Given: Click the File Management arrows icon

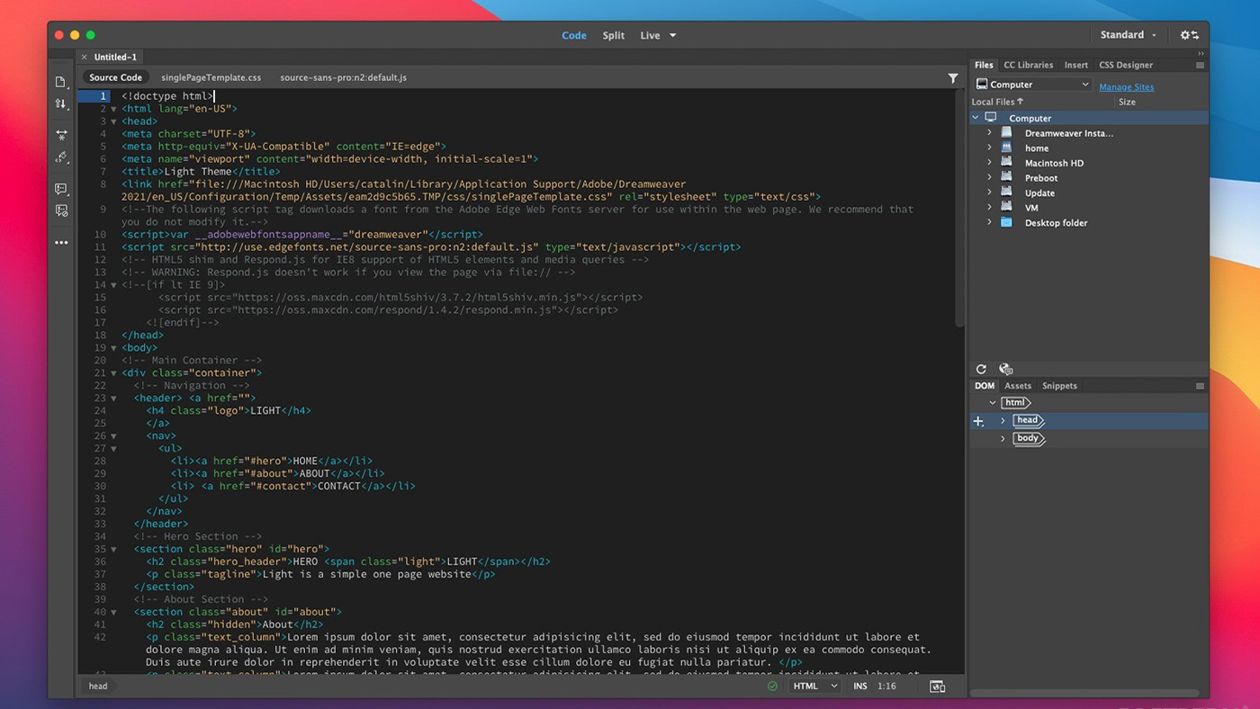Looking at the screenshot, I should coord(61,104).
